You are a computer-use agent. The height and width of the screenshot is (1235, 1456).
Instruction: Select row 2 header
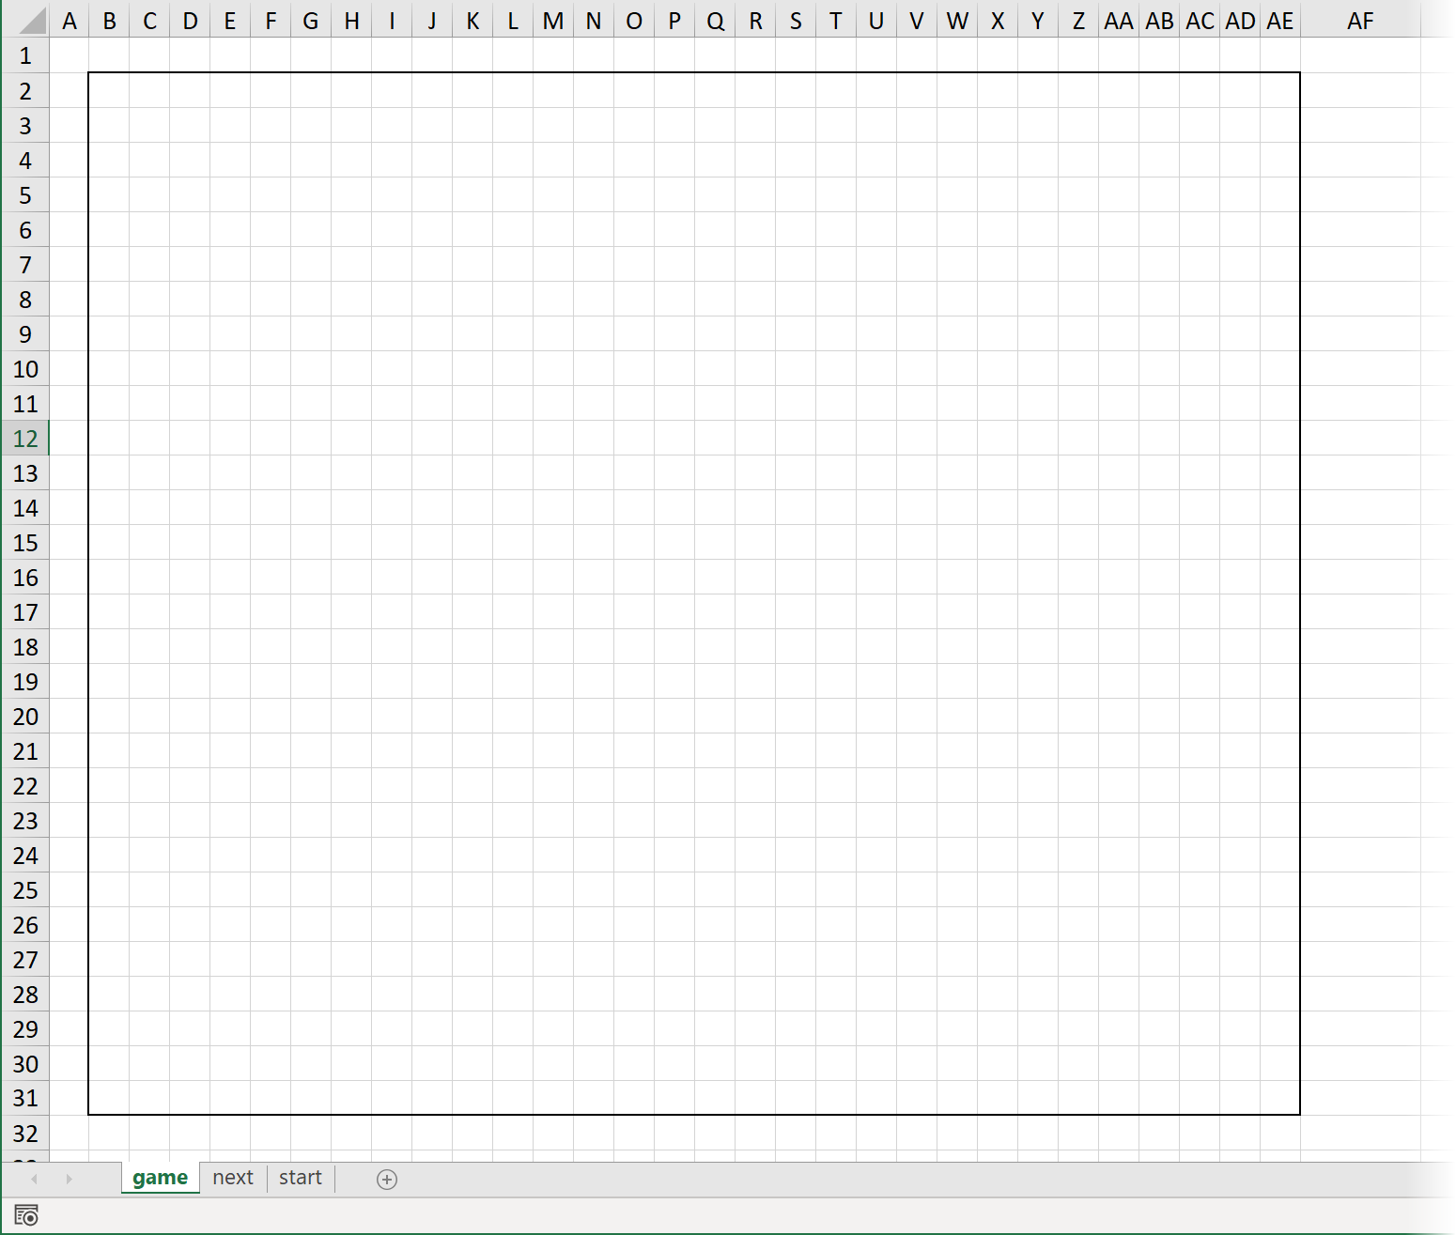tap(25, 90)
